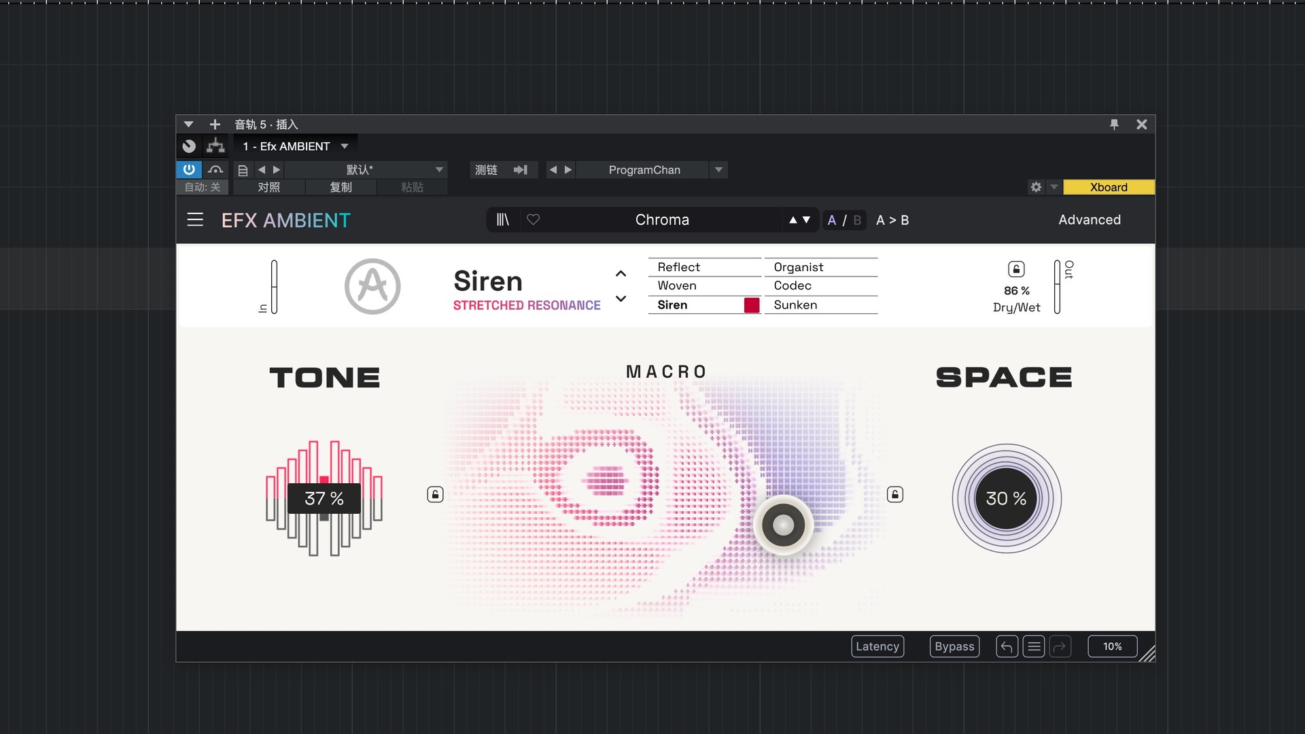Open the preset library browser icon
Image resolution: width=1305 pixels, height=734 pixels.
[502, 220]
